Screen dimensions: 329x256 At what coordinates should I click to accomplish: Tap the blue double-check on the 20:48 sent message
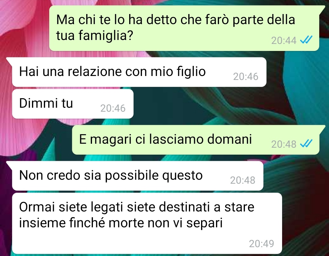tap(306, 143)
